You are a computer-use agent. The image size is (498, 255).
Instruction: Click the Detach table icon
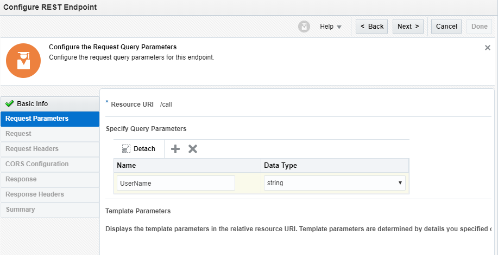pos(126,149)
